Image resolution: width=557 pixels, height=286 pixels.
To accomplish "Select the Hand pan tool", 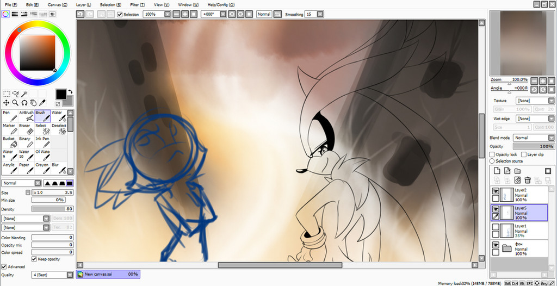I will [33, 103].
